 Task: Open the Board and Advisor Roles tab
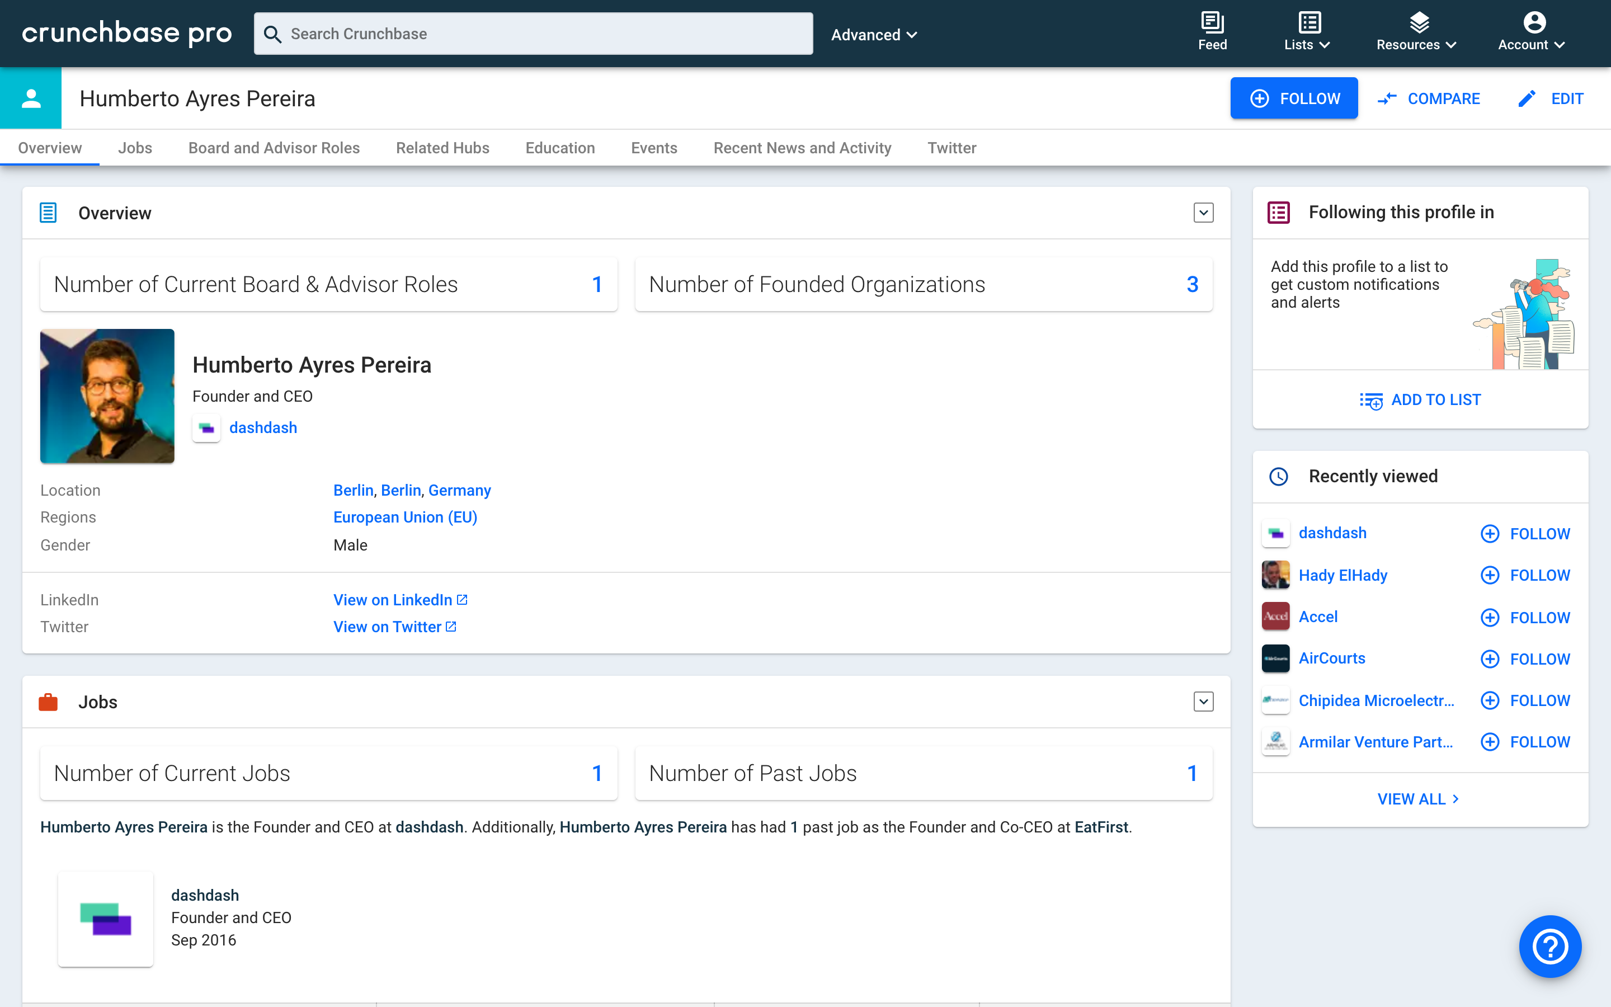point(274,148)
